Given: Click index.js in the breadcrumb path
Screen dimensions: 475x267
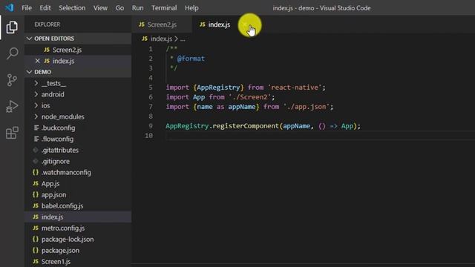Looking at the screenshot, I should point(161,39).
